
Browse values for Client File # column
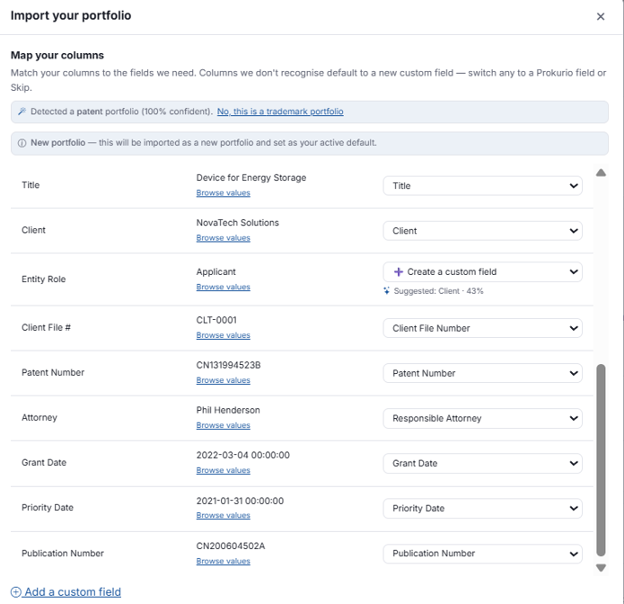224,335
